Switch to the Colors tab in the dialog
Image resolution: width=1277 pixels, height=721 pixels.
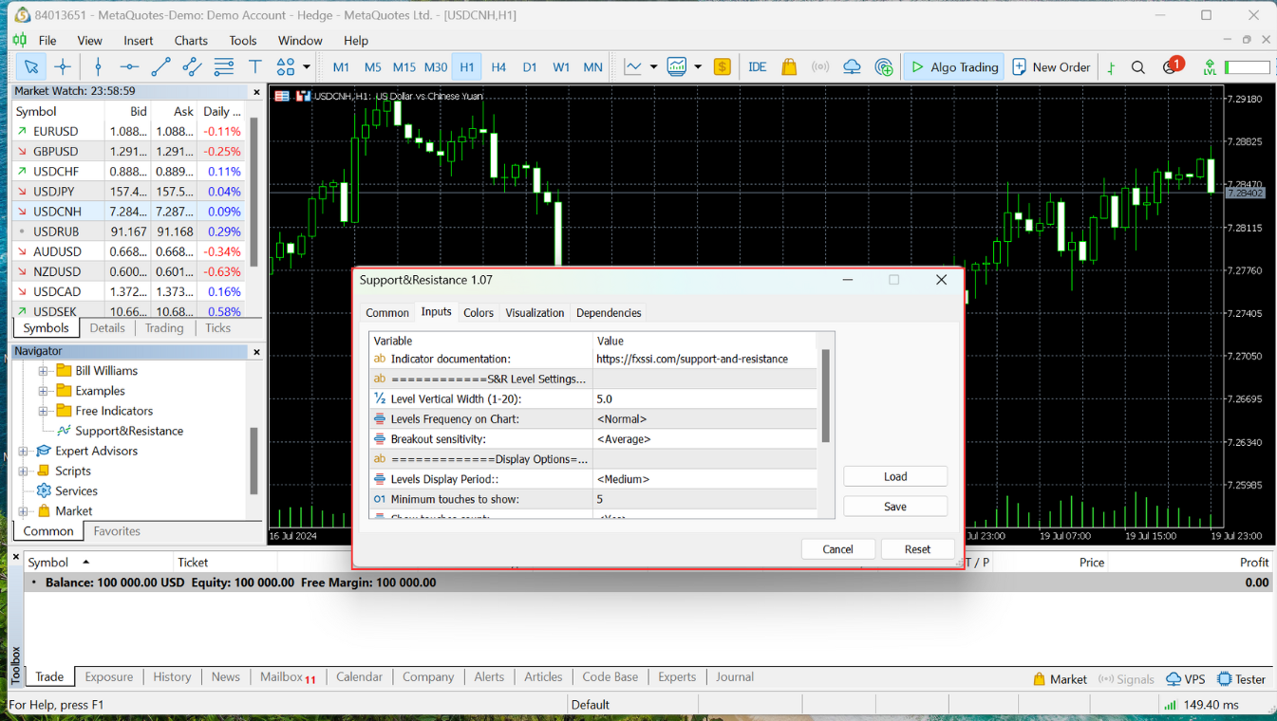point(479,313)
